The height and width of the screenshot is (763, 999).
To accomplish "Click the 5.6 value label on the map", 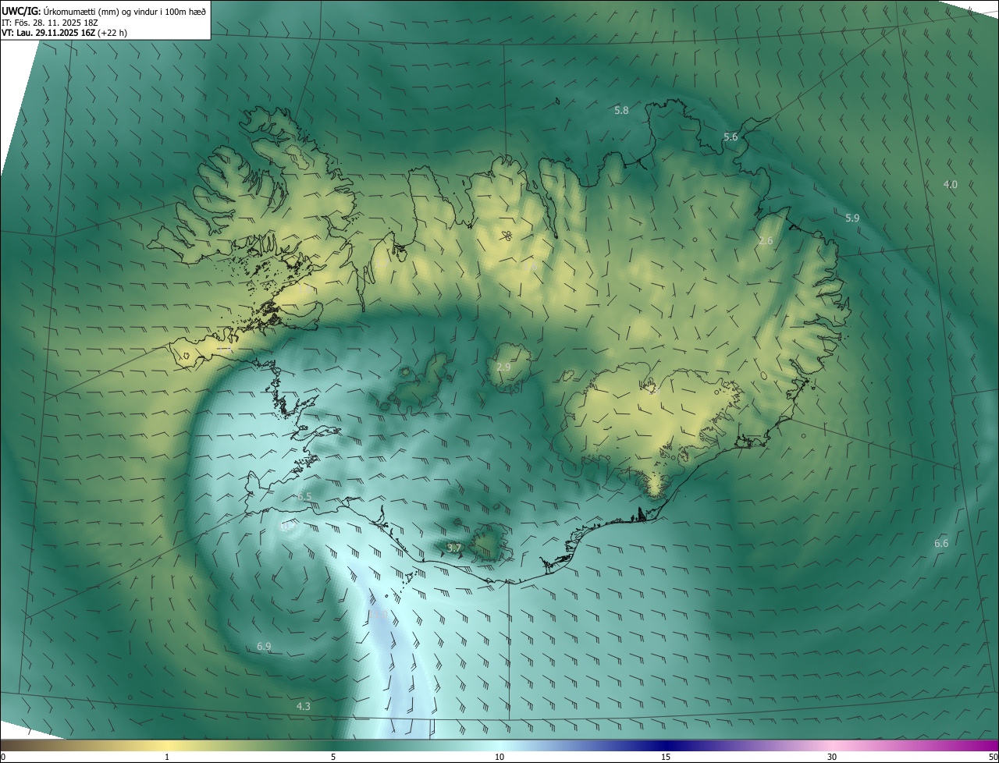I will tap(731, 137).
